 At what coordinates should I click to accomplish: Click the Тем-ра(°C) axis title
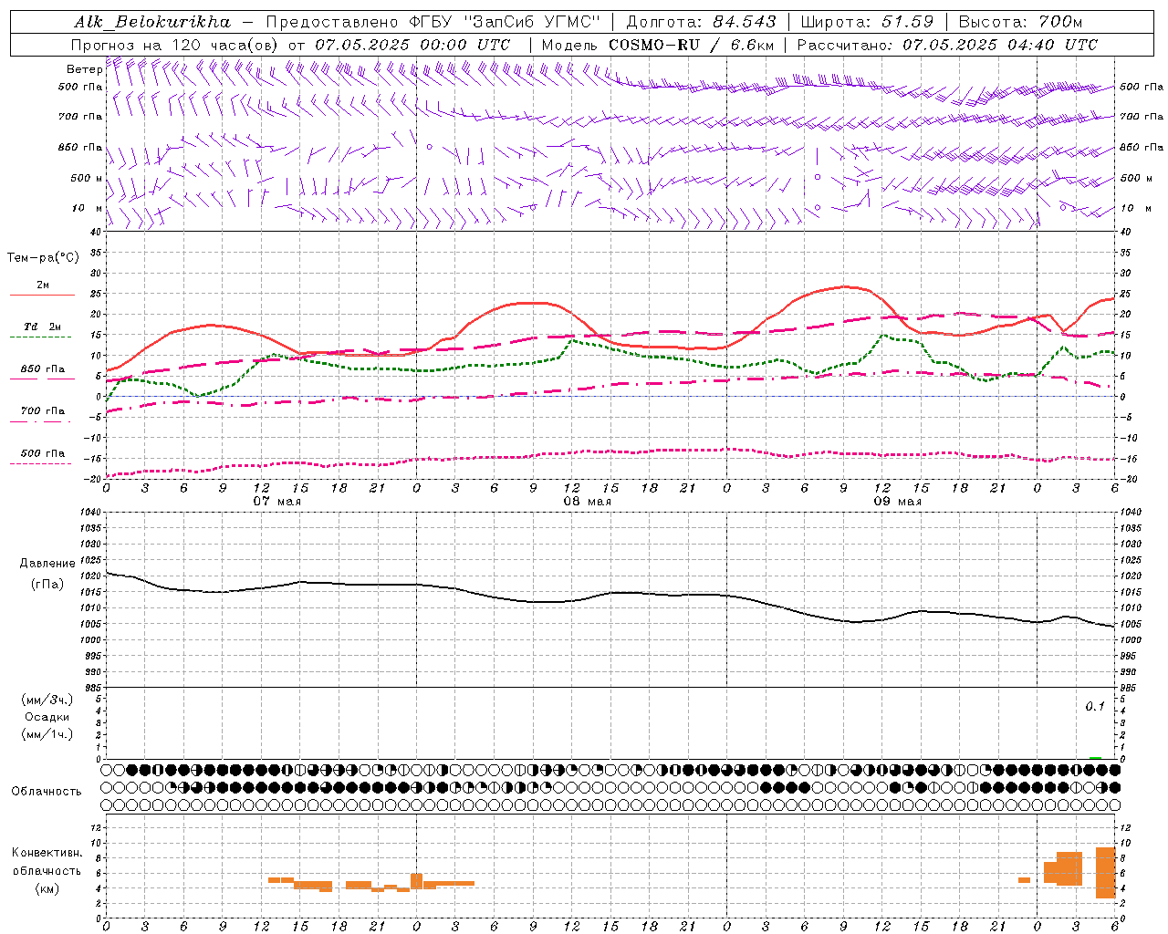[43, 258]
